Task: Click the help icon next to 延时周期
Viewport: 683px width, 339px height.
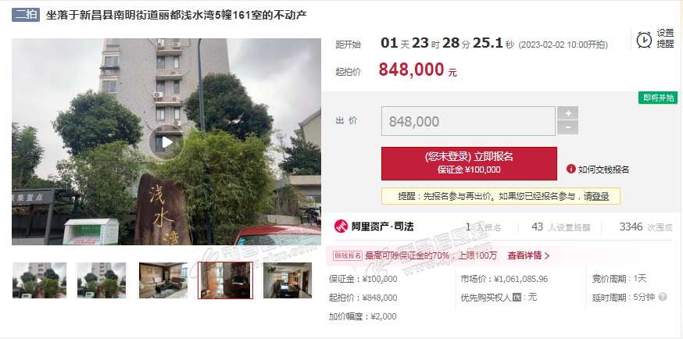Action: pos(663,298)
